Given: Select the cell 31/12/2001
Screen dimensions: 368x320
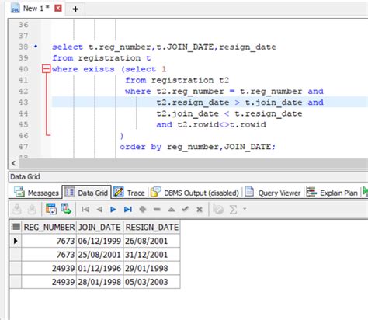Looking at the screenshot, I should pyautogui.click(x=151, y=255).
